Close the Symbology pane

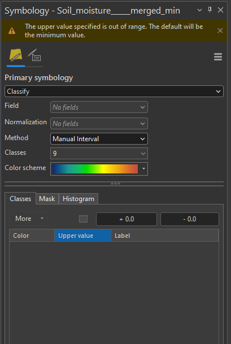click(x=220, y=10)
